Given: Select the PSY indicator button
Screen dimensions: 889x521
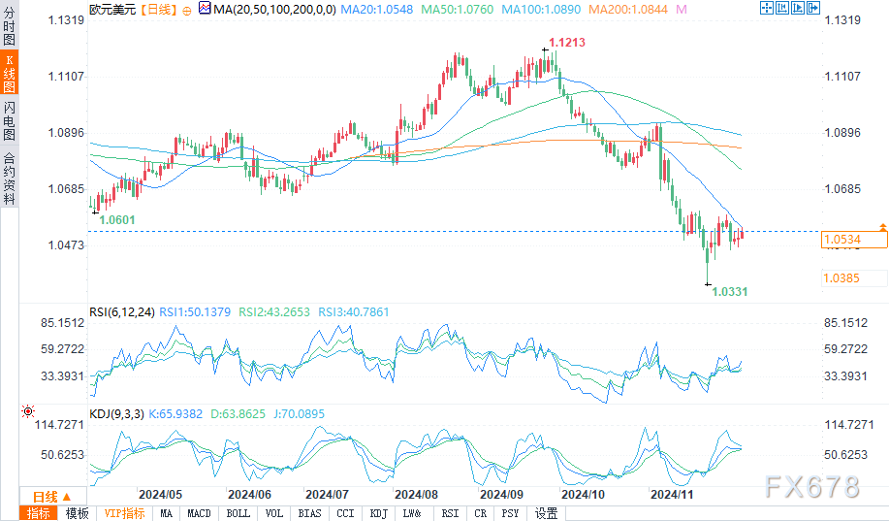Looking at the screenshot, I should click(510, 513).
